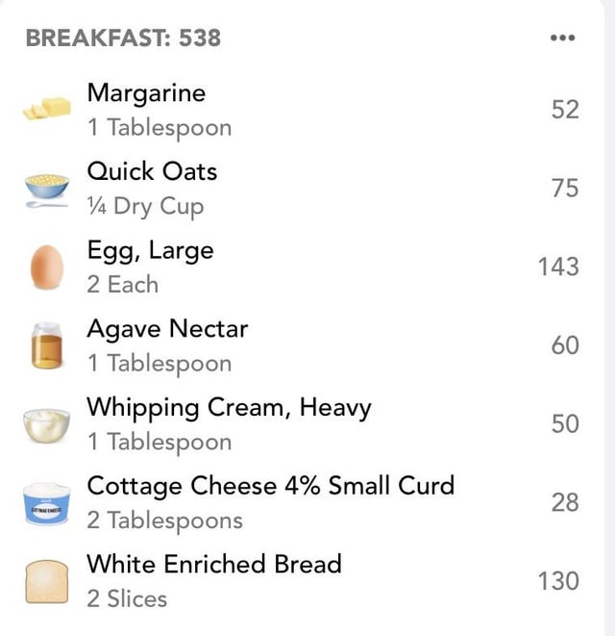Viewport: 615px width, 636px height.
Task: Select the Agave Nectar entry
Action: tap(302, 345)
